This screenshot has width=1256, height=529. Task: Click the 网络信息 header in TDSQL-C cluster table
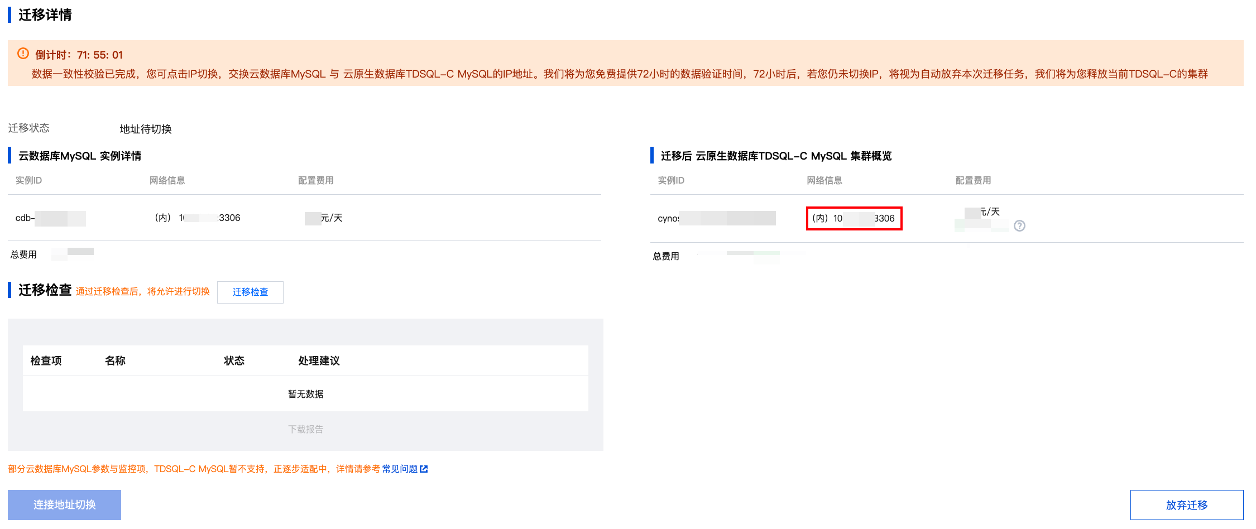pos(824,180)
